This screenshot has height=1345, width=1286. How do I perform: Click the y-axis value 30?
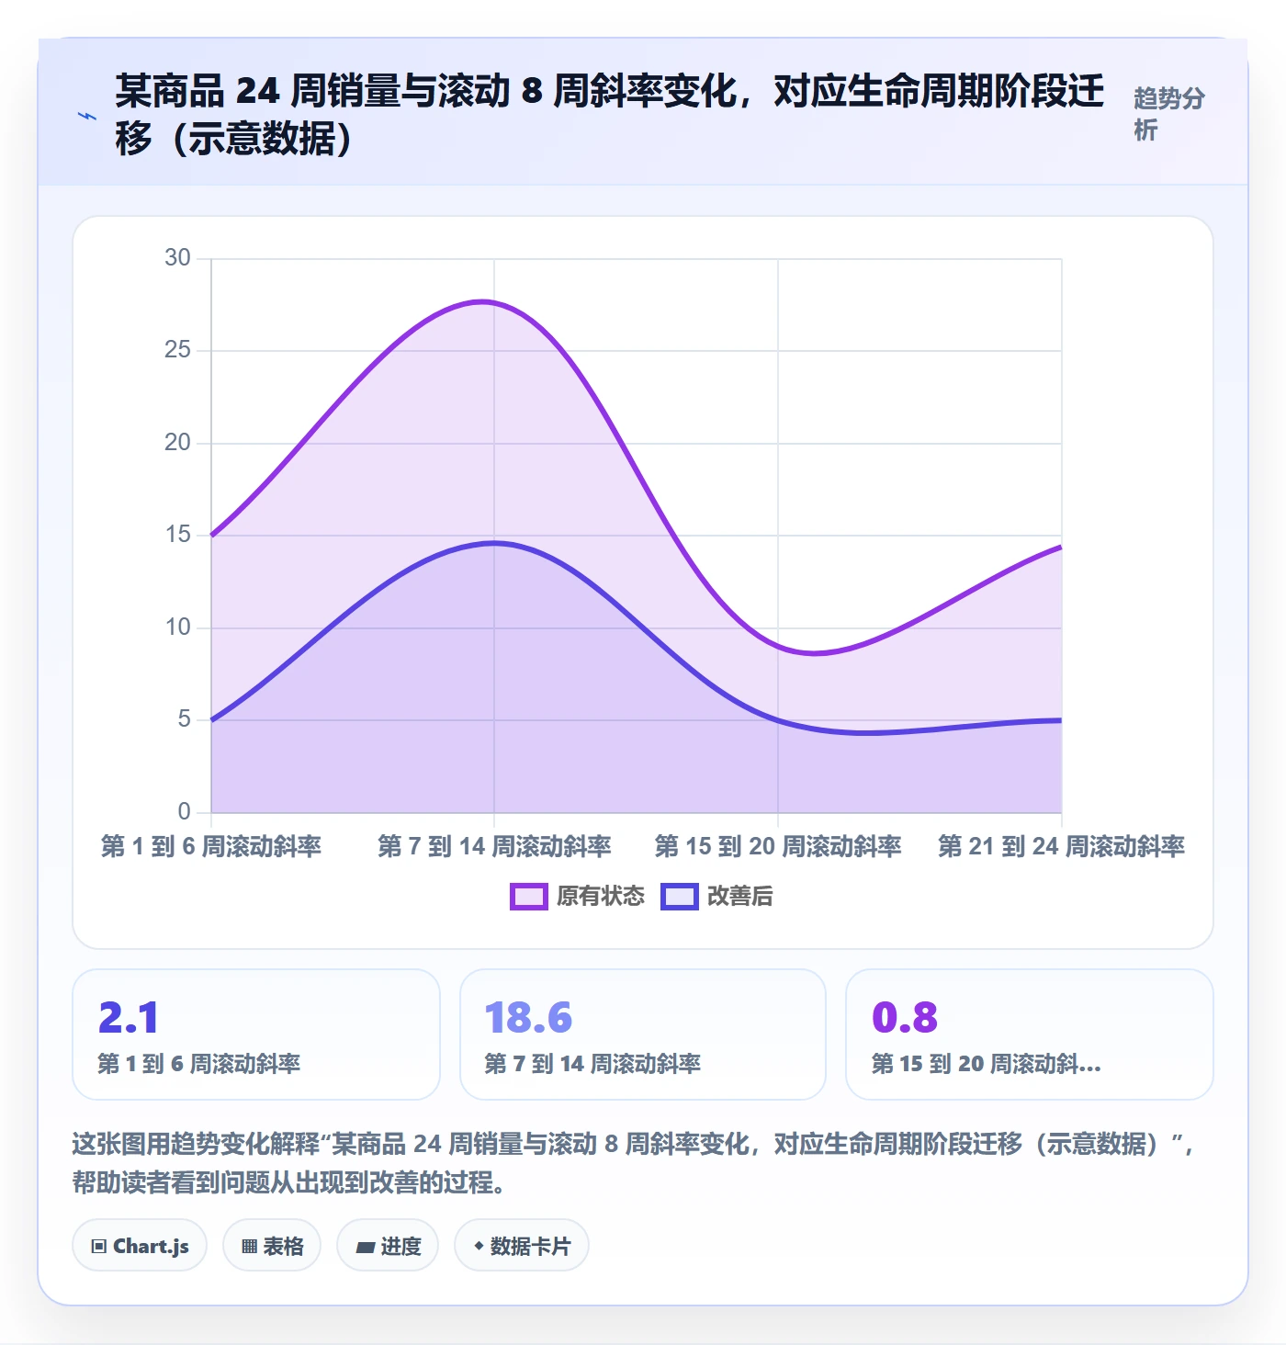[x=178, y=258]
